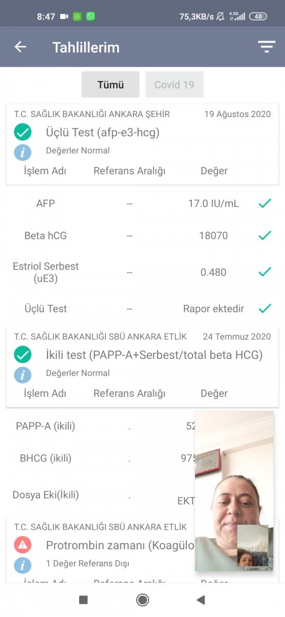Open Rapor ektedir attachment for Üçlü Test
Viewport: 285px width, 617px height.
(x=213, y=309)
